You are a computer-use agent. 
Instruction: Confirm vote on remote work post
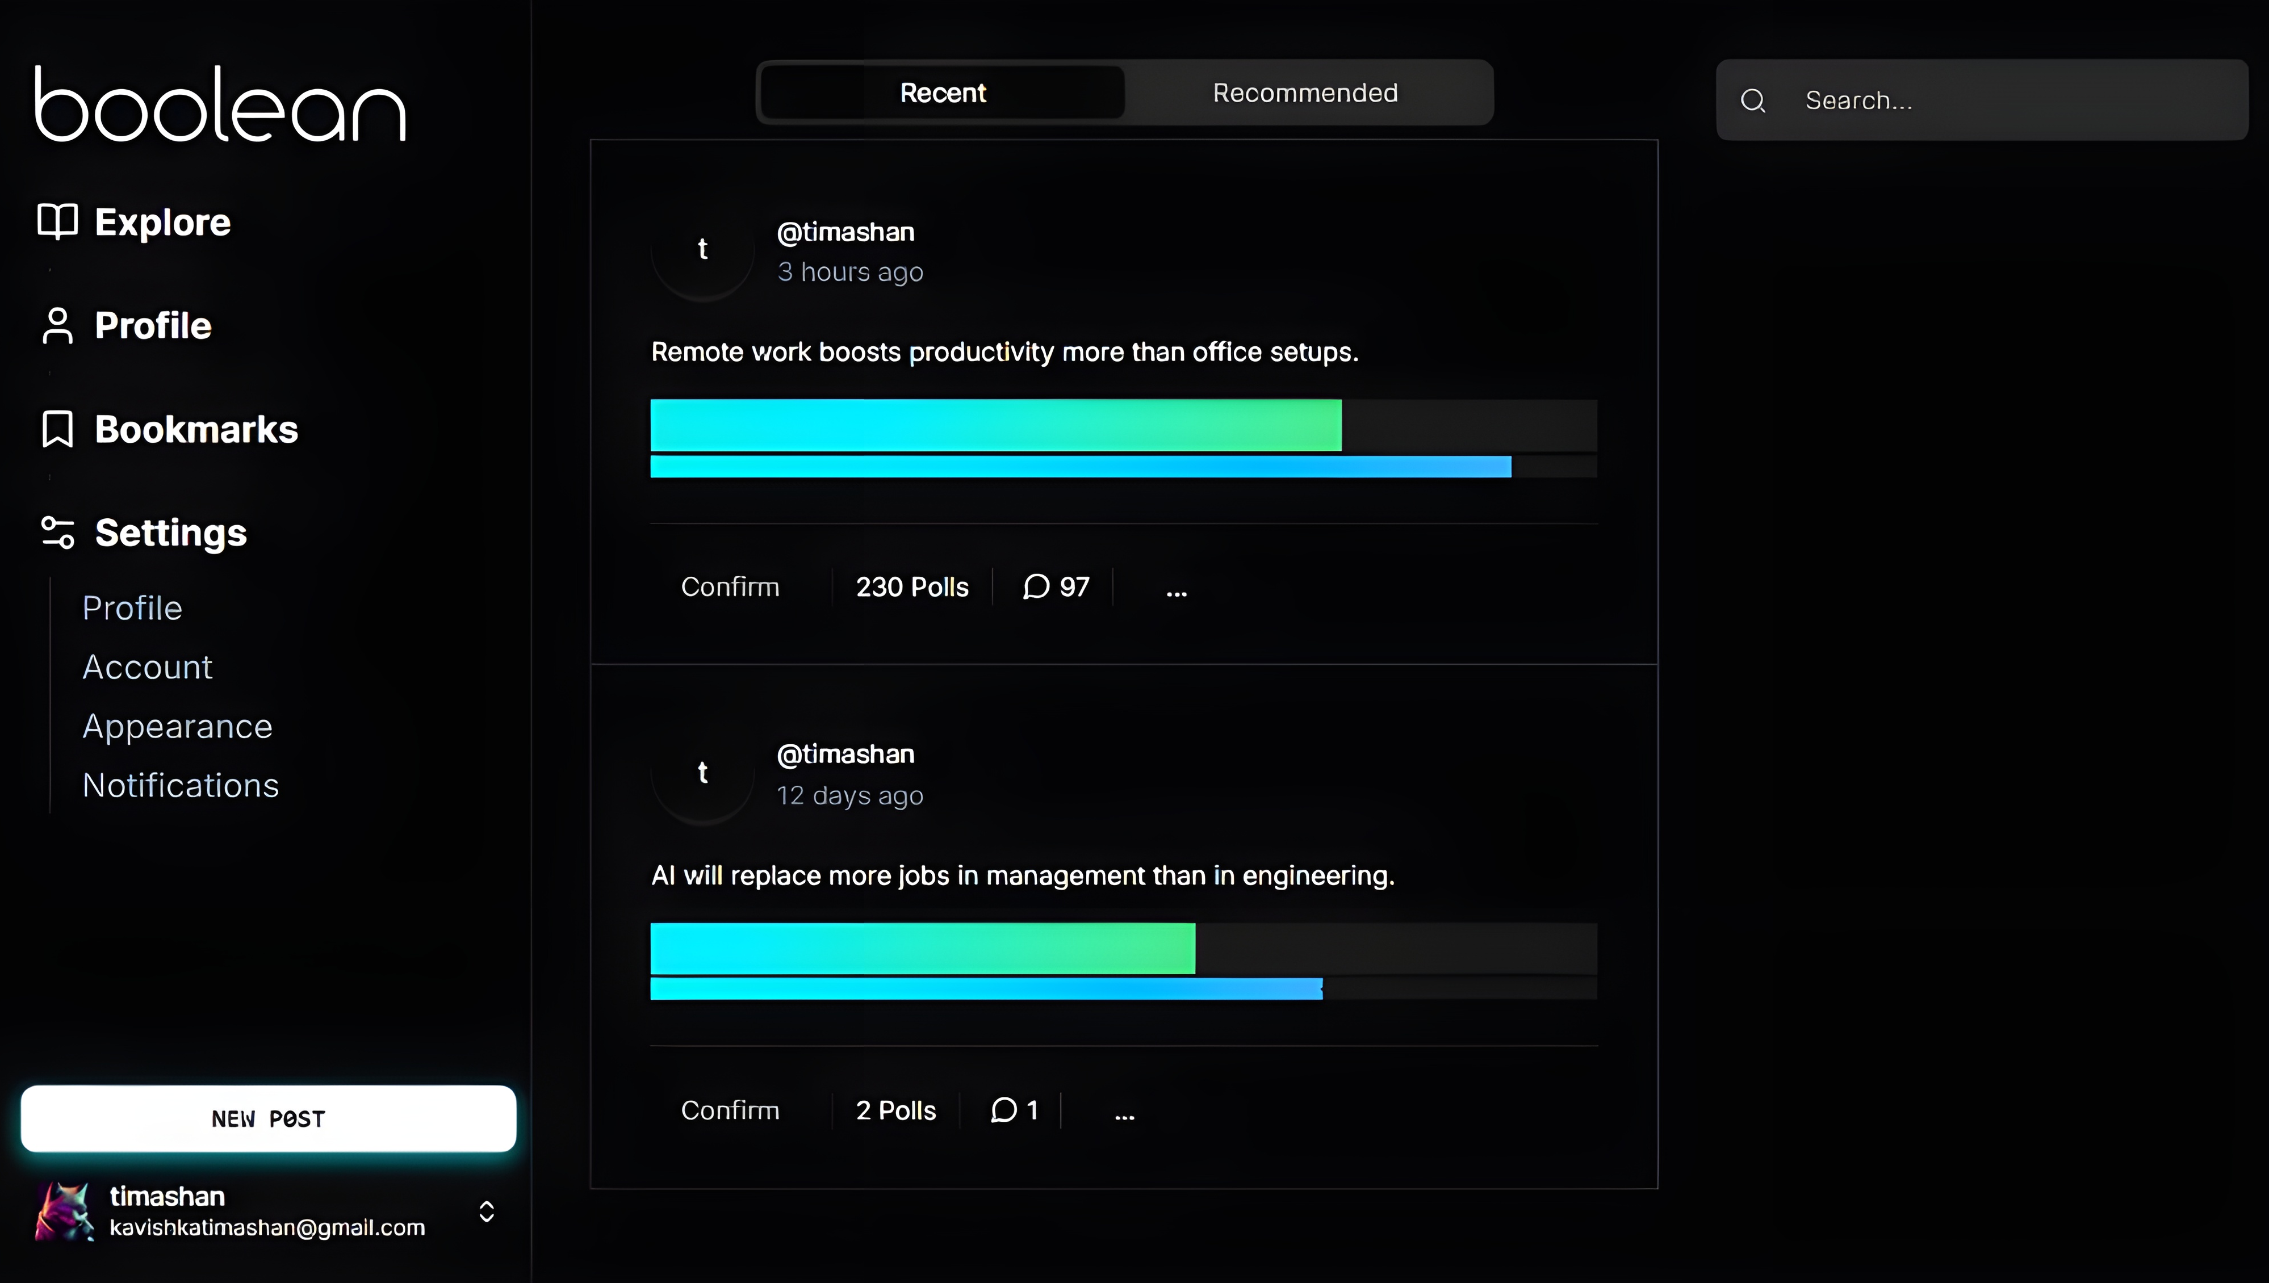pos(730,587)
